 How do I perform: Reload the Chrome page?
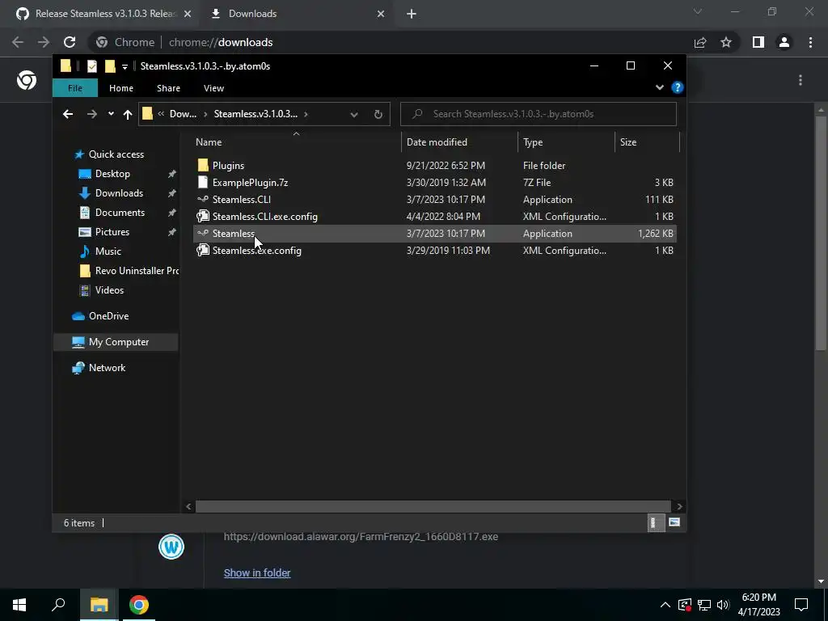coord(70,42)
